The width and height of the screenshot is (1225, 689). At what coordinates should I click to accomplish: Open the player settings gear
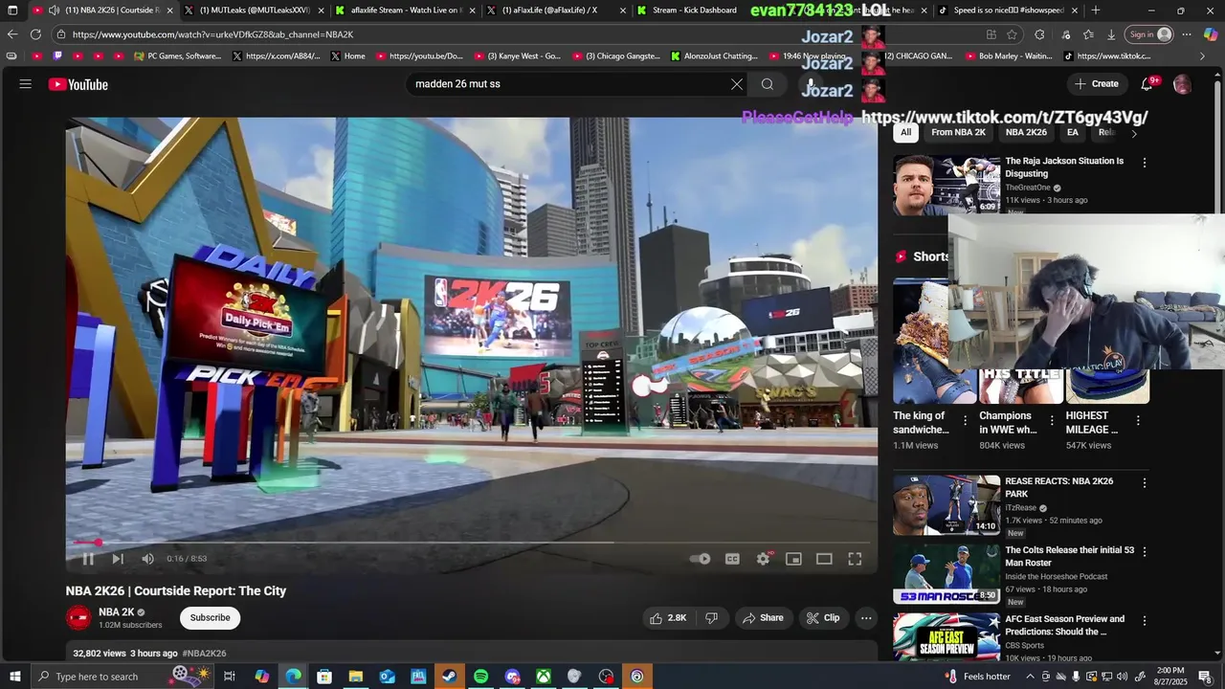point(763,559)
